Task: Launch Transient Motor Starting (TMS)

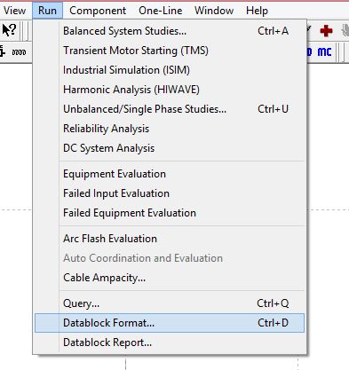Action: coord(170,51)
